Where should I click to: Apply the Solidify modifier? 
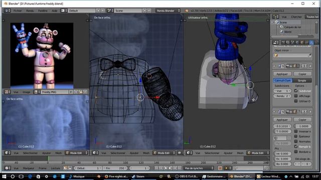tap(282, 119)
